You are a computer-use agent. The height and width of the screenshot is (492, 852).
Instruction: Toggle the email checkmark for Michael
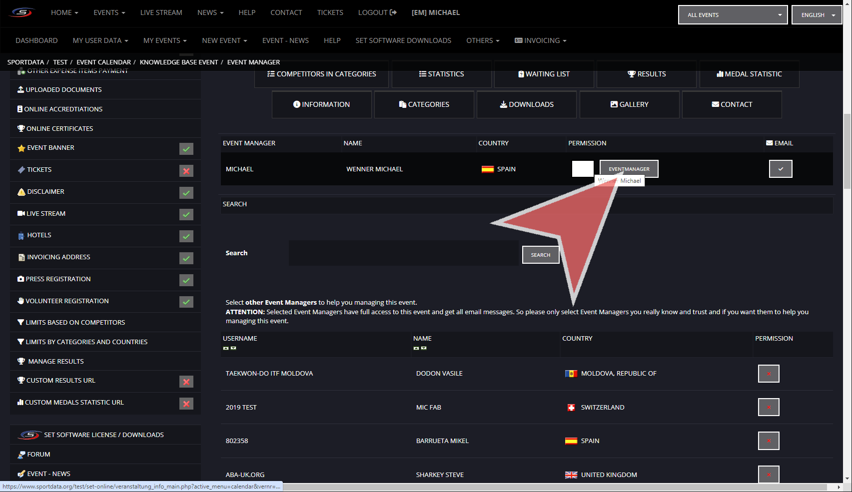pyautogui.click(x=780, y=169)
